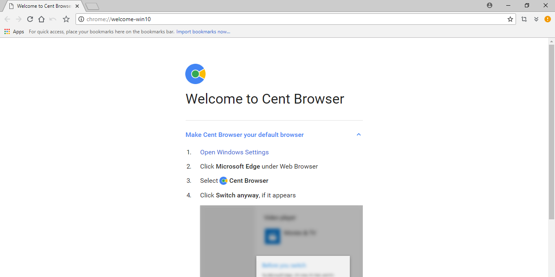Image resolution: width=555 pixels, height=277 pixels.
Task: Open a new tab
Action: pos(91,6)
